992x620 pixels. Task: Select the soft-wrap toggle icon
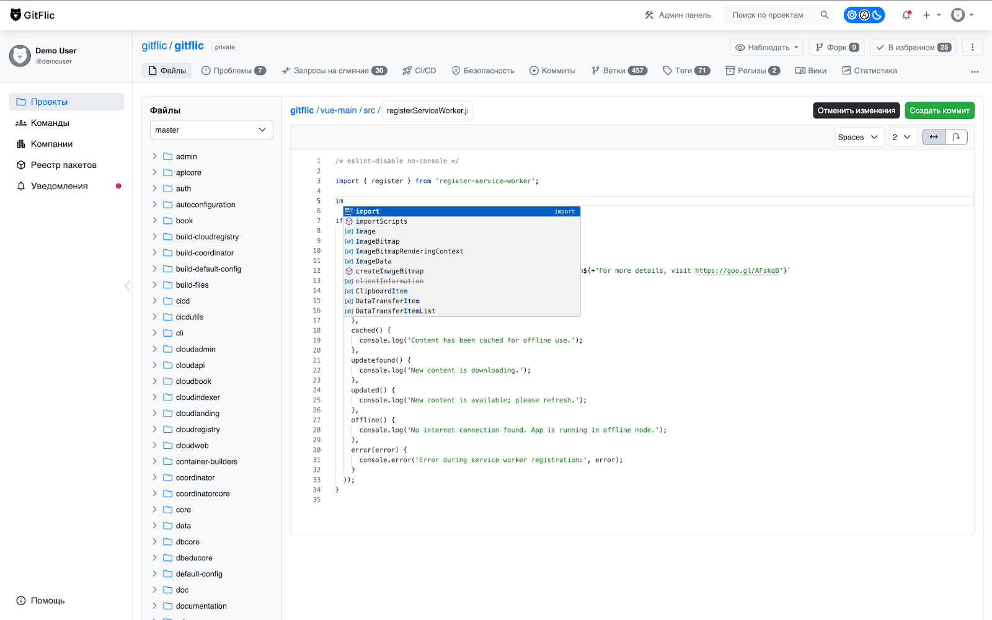[956, 137]
